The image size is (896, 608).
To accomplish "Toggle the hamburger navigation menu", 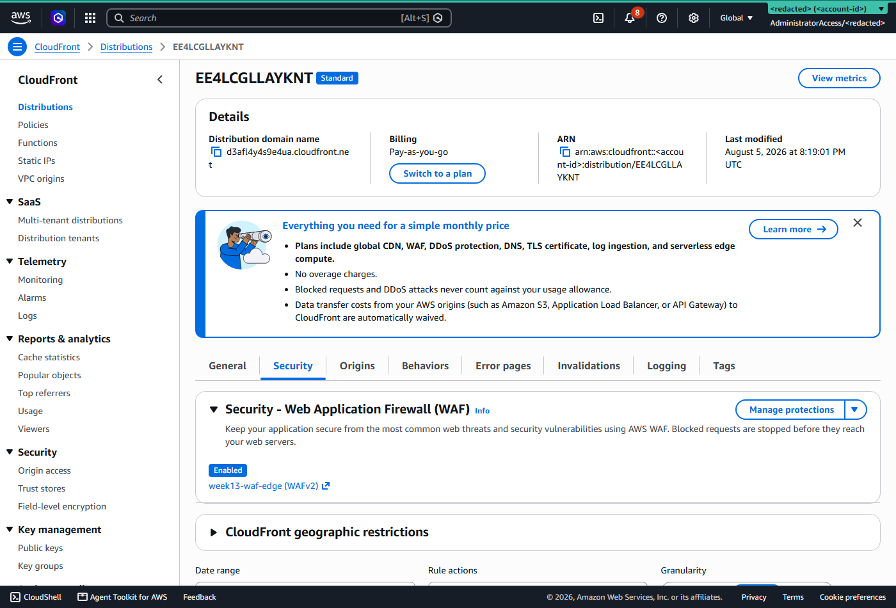I will point(17,47).
